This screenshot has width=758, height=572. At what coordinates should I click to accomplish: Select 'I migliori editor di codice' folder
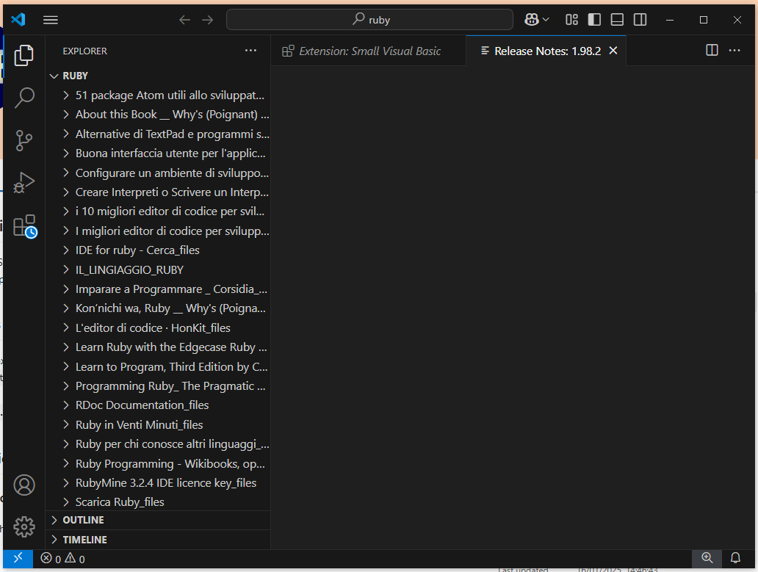(158, 231)
